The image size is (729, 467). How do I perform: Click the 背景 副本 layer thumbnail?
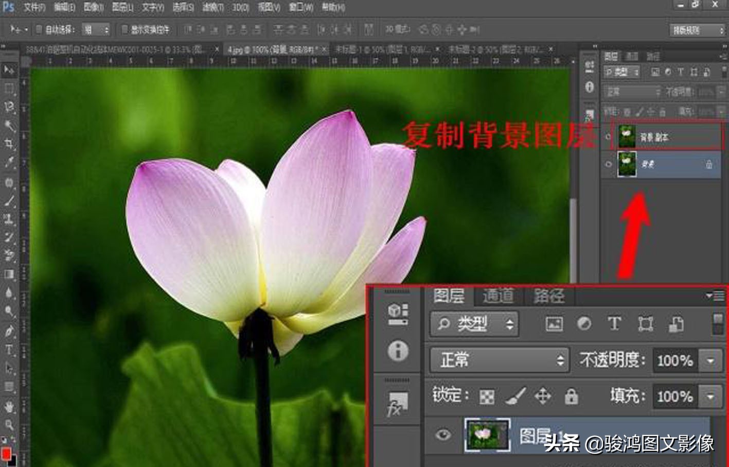tap(627, 137)
